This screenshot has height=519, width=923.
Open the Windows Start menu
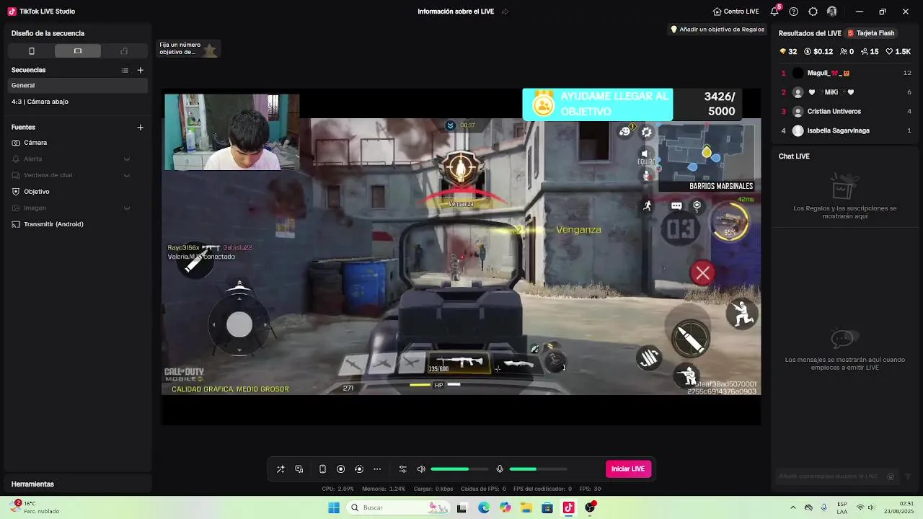[x=334, y=507]
